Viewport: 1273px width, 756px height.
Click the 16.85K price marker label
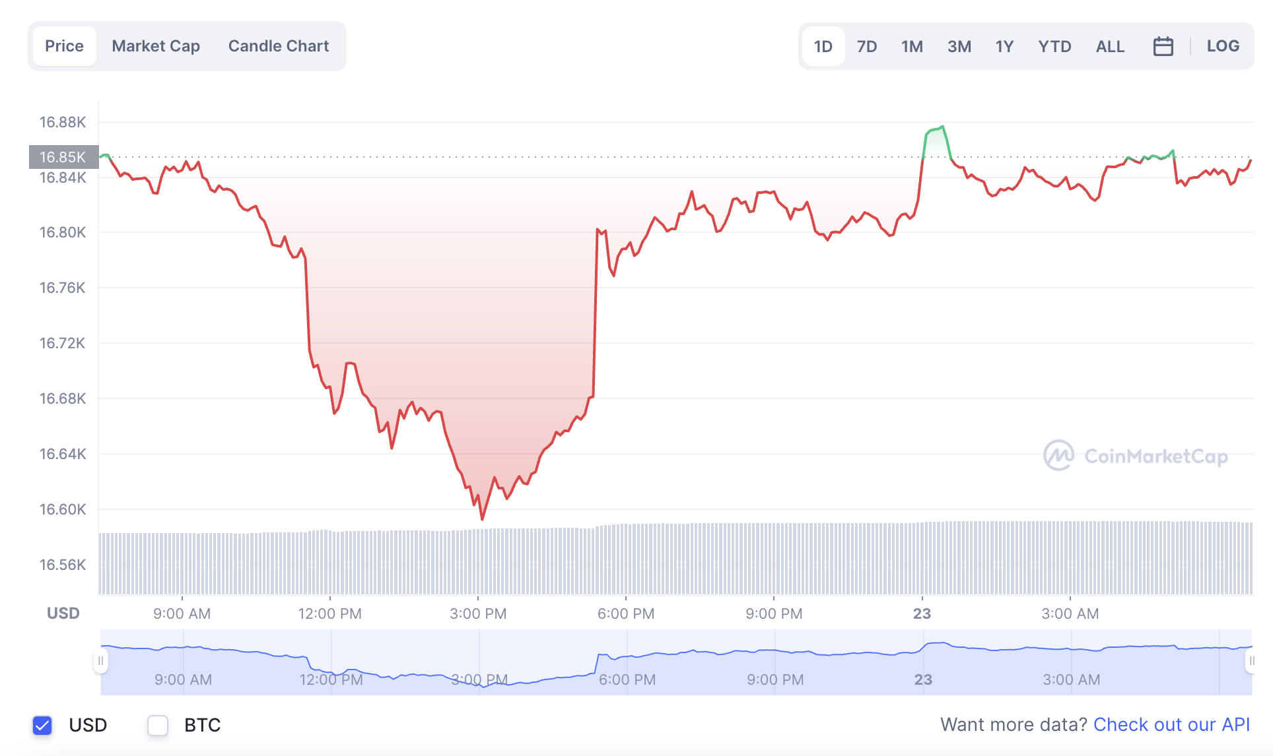(x=63, y=157)
